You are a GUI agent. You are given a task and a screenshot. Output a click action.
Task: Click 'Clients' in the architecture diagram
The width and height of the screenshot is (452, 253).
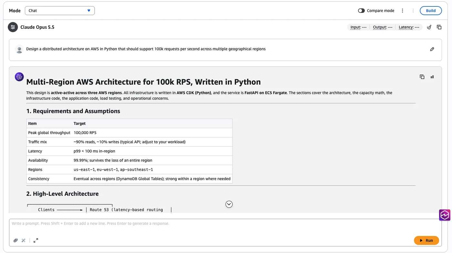point(46,210)
